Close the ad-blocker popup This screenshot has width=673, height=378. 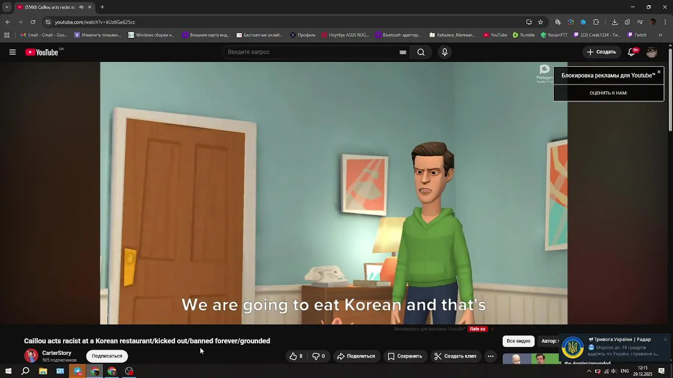(x=659, y=72)
